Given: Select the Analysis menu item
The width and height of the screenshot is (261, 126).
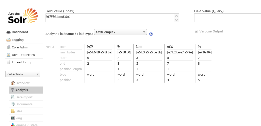Looking at the screenshot, I should 26,90.
